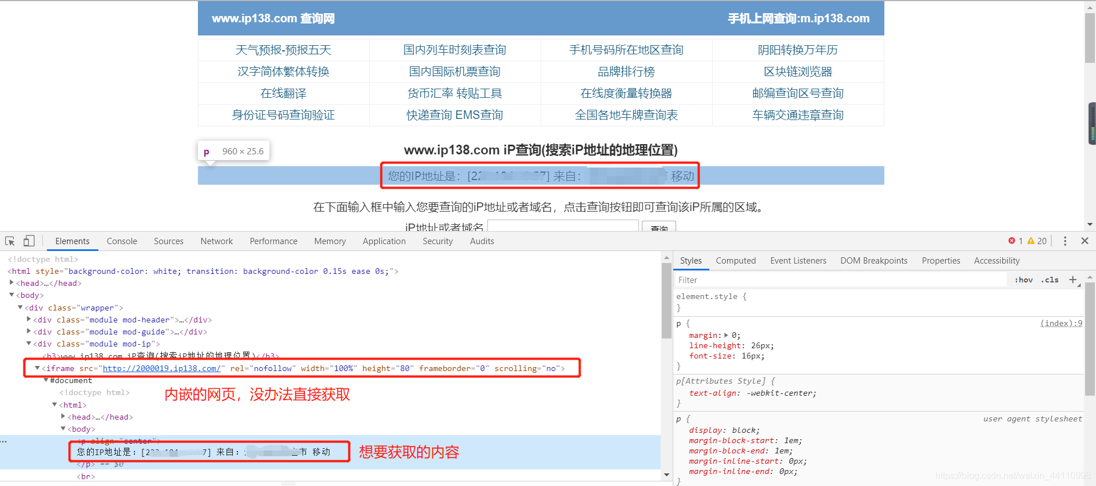Expand the outer head element node

tap(11, 282)
